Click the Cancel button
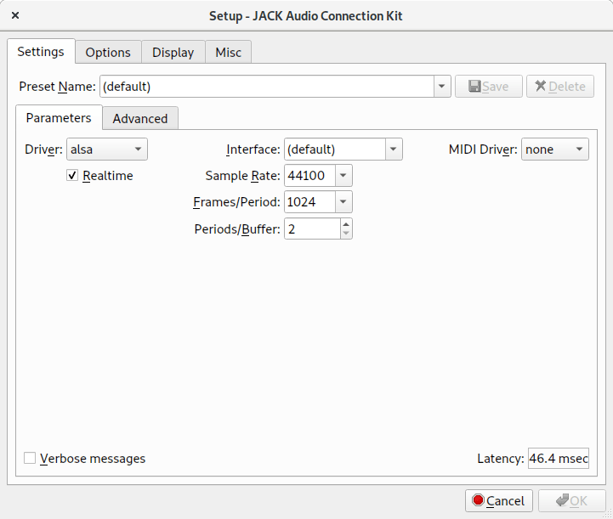613x519 pixels. 499,500
